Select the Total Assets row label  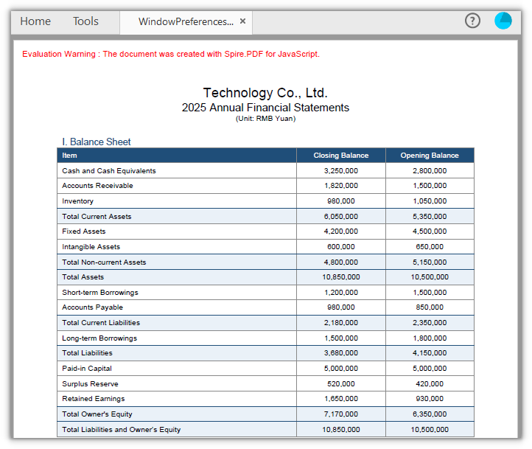point(83,277)
